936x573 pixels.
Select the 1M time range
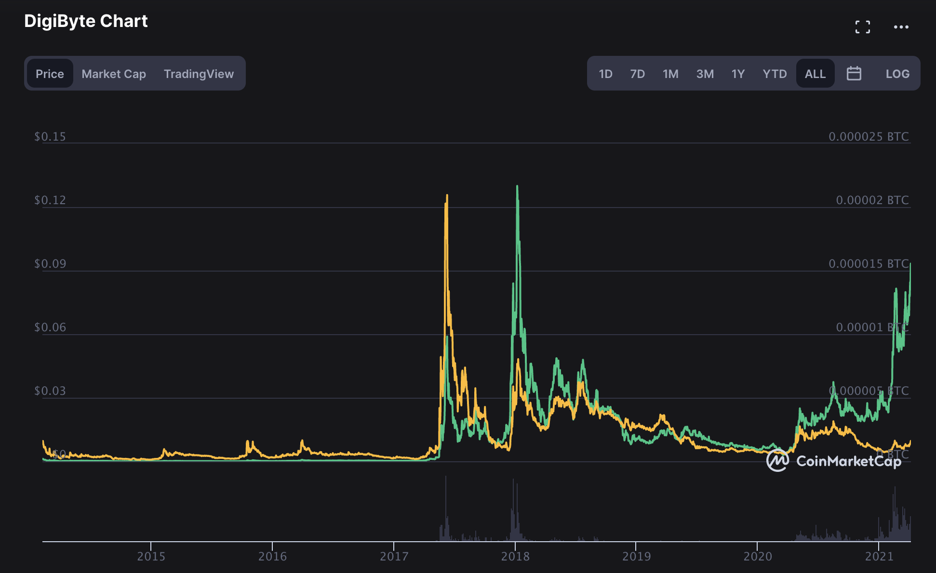tap(670, 74)
